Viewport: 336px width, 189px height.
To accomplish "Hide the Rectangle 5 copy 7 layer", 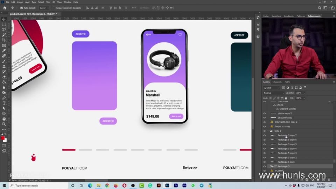I will click(265, 135).
